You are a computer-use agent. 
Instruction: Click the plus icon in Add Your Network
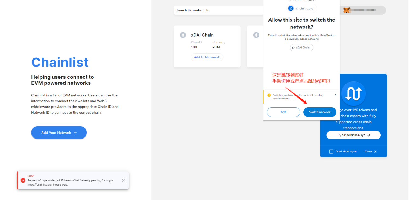coord(75,133)
